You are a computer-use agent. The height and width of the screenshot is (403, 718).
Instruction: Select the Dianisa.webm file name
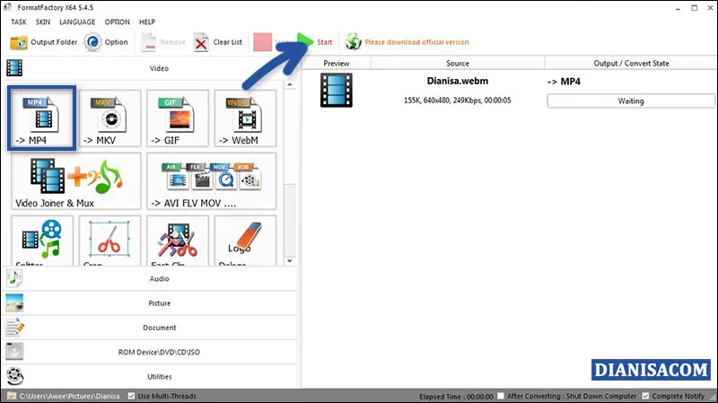click(x=458, y=81)
